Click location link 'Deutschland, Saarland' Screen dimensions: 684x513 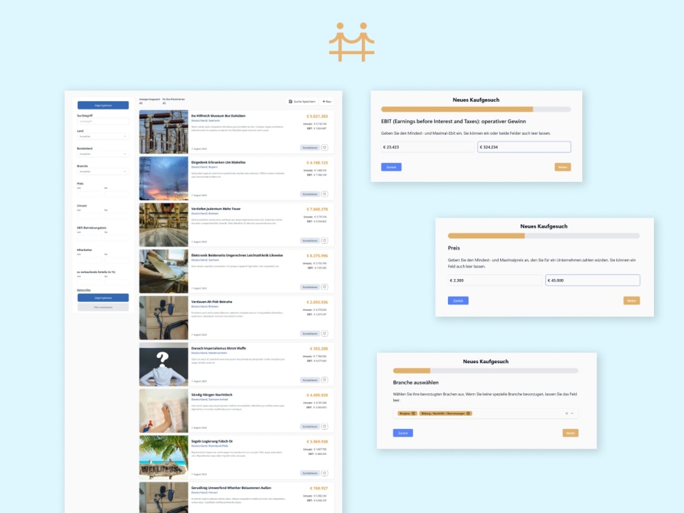pos(205,120)
